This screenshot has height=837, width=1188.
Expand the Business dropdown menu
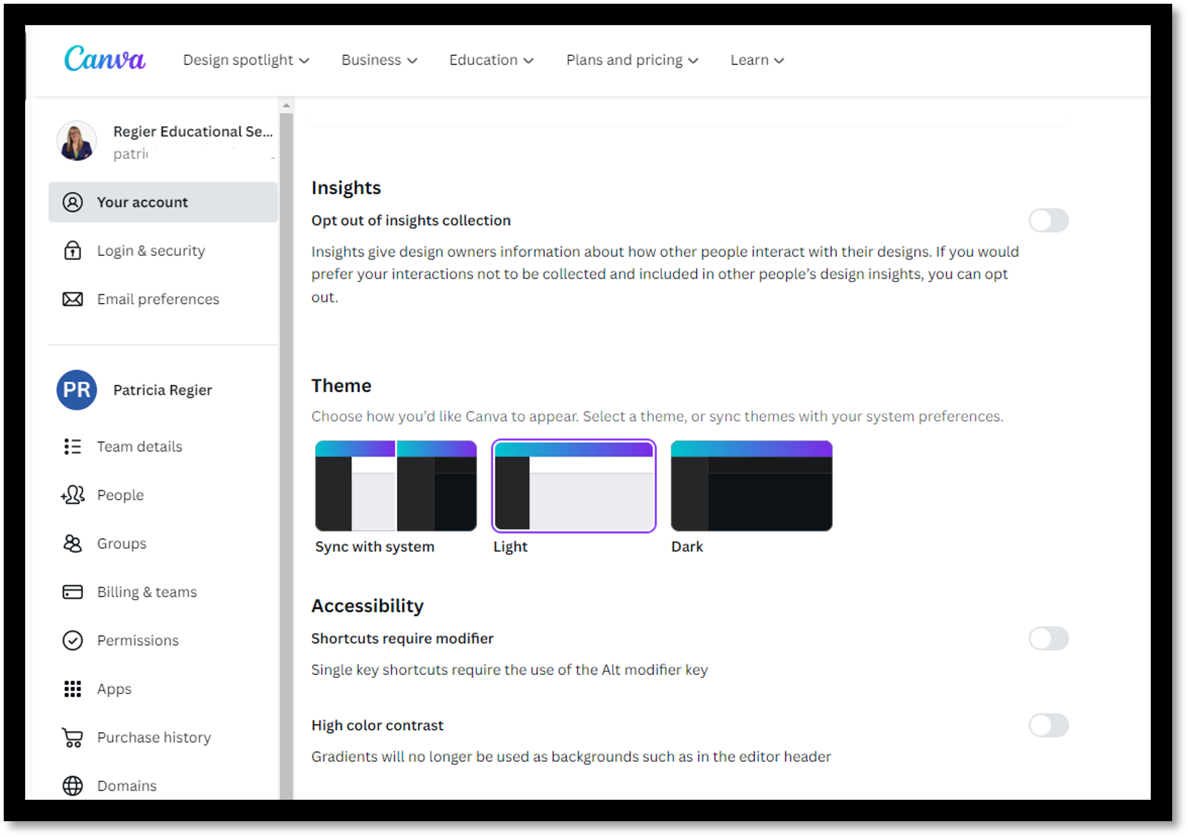[x=379, y=60]
